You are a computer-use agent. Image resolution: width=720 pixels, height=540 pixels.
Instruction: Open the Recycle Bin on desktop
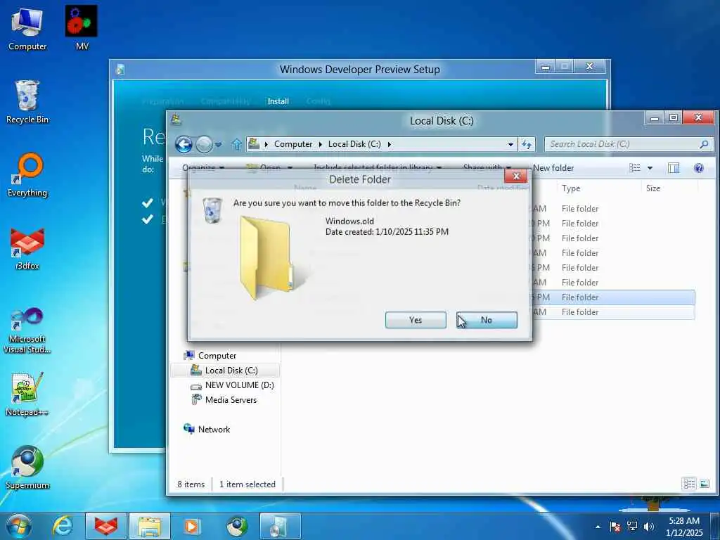point(27,102)
